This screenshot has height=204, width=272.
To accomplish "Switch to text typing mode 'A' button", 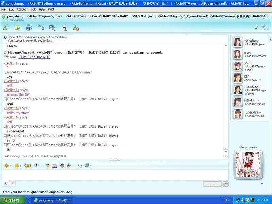I will tap(5, 184).
